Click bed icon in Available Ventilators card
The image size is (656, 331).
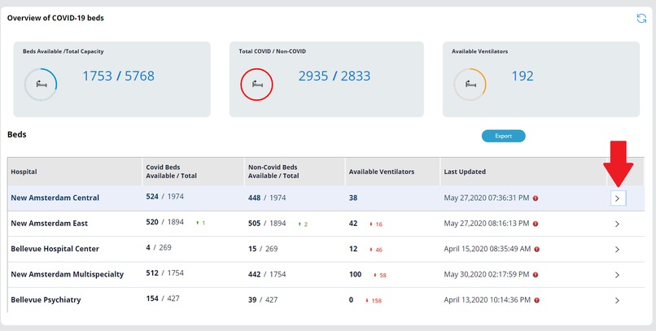click(470, 85)
